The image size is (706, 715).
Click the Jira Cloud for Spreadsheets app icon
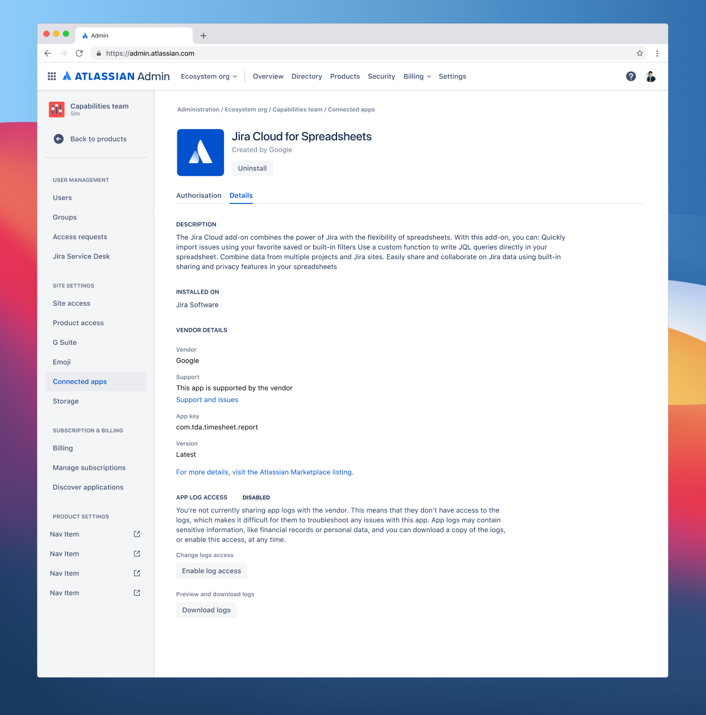pyautogui.click(x=200, y=152)
